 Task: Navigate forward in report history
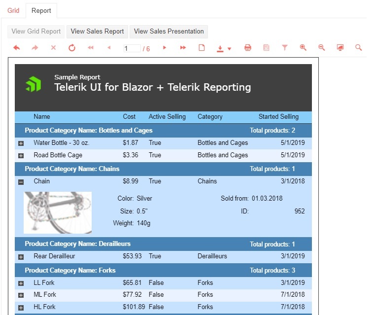click(x=35, y=48)
